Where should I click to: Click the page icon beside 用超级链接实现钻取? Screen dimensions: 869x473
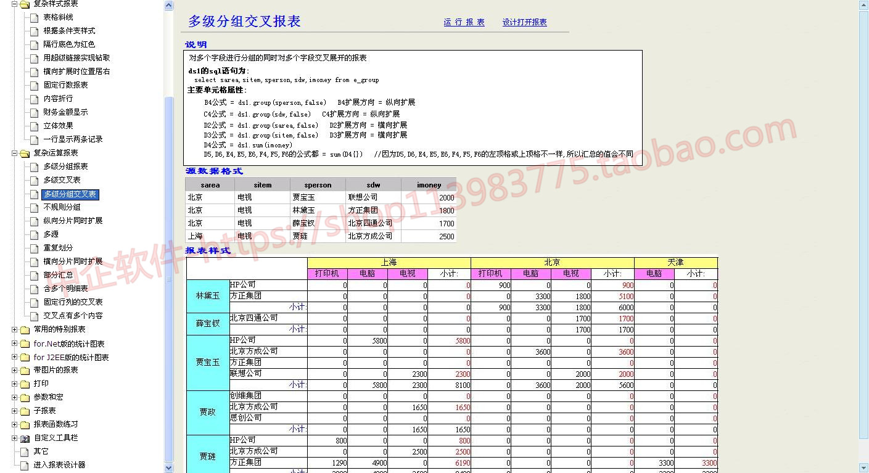click(34, 58)
